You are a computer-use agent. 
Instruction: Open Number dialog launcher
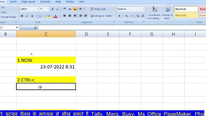144,22
